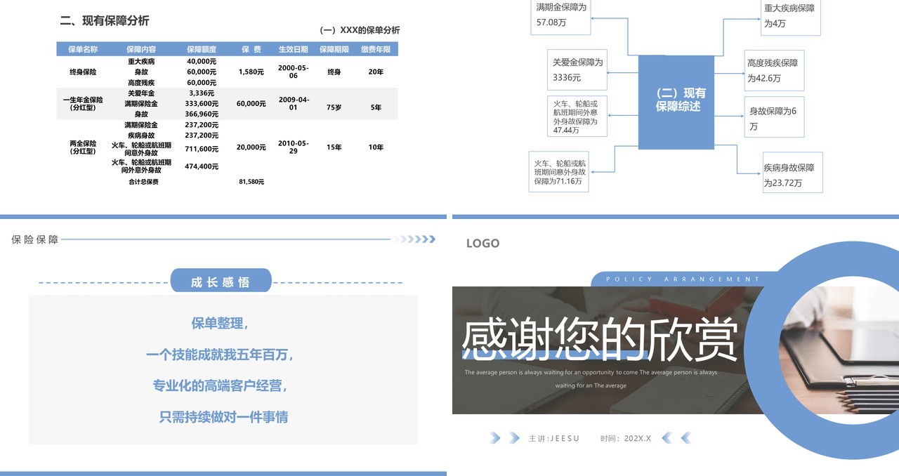
Task: Select the 重大疾病保障为4万 box
Action: click(791, 17)
